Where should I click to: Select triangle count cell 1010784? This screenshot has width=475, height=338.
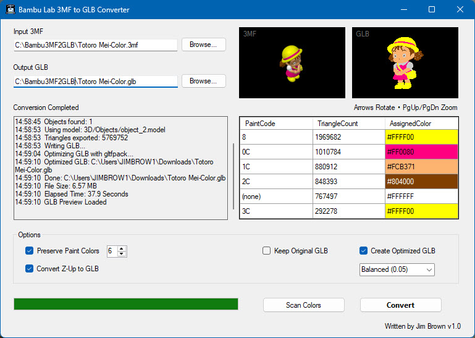348,152
